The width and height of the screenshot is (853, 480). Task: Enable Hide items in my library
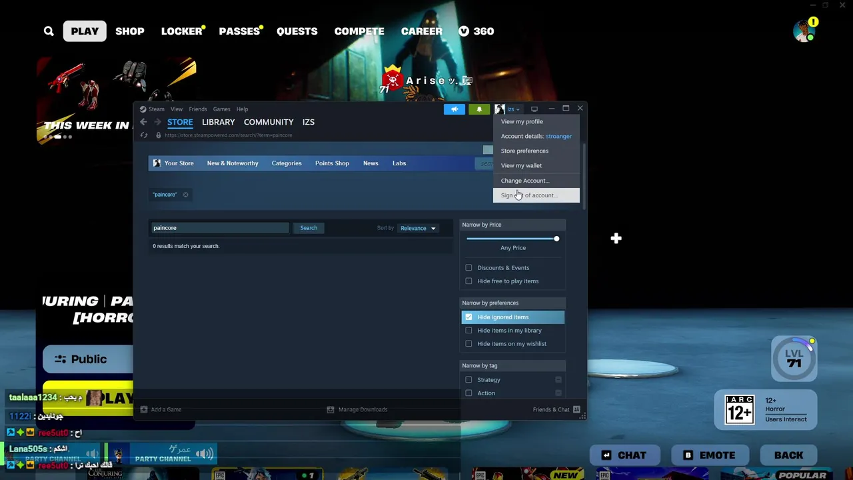pyautogui.click(x=468, y=331)
